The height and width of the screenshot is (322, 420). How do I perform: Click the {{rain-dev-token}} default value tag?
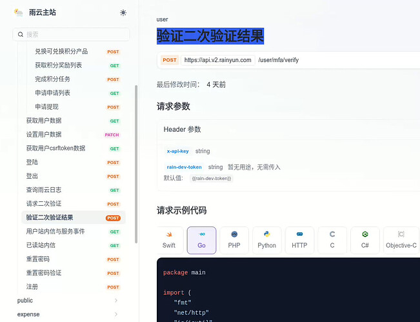212,178
